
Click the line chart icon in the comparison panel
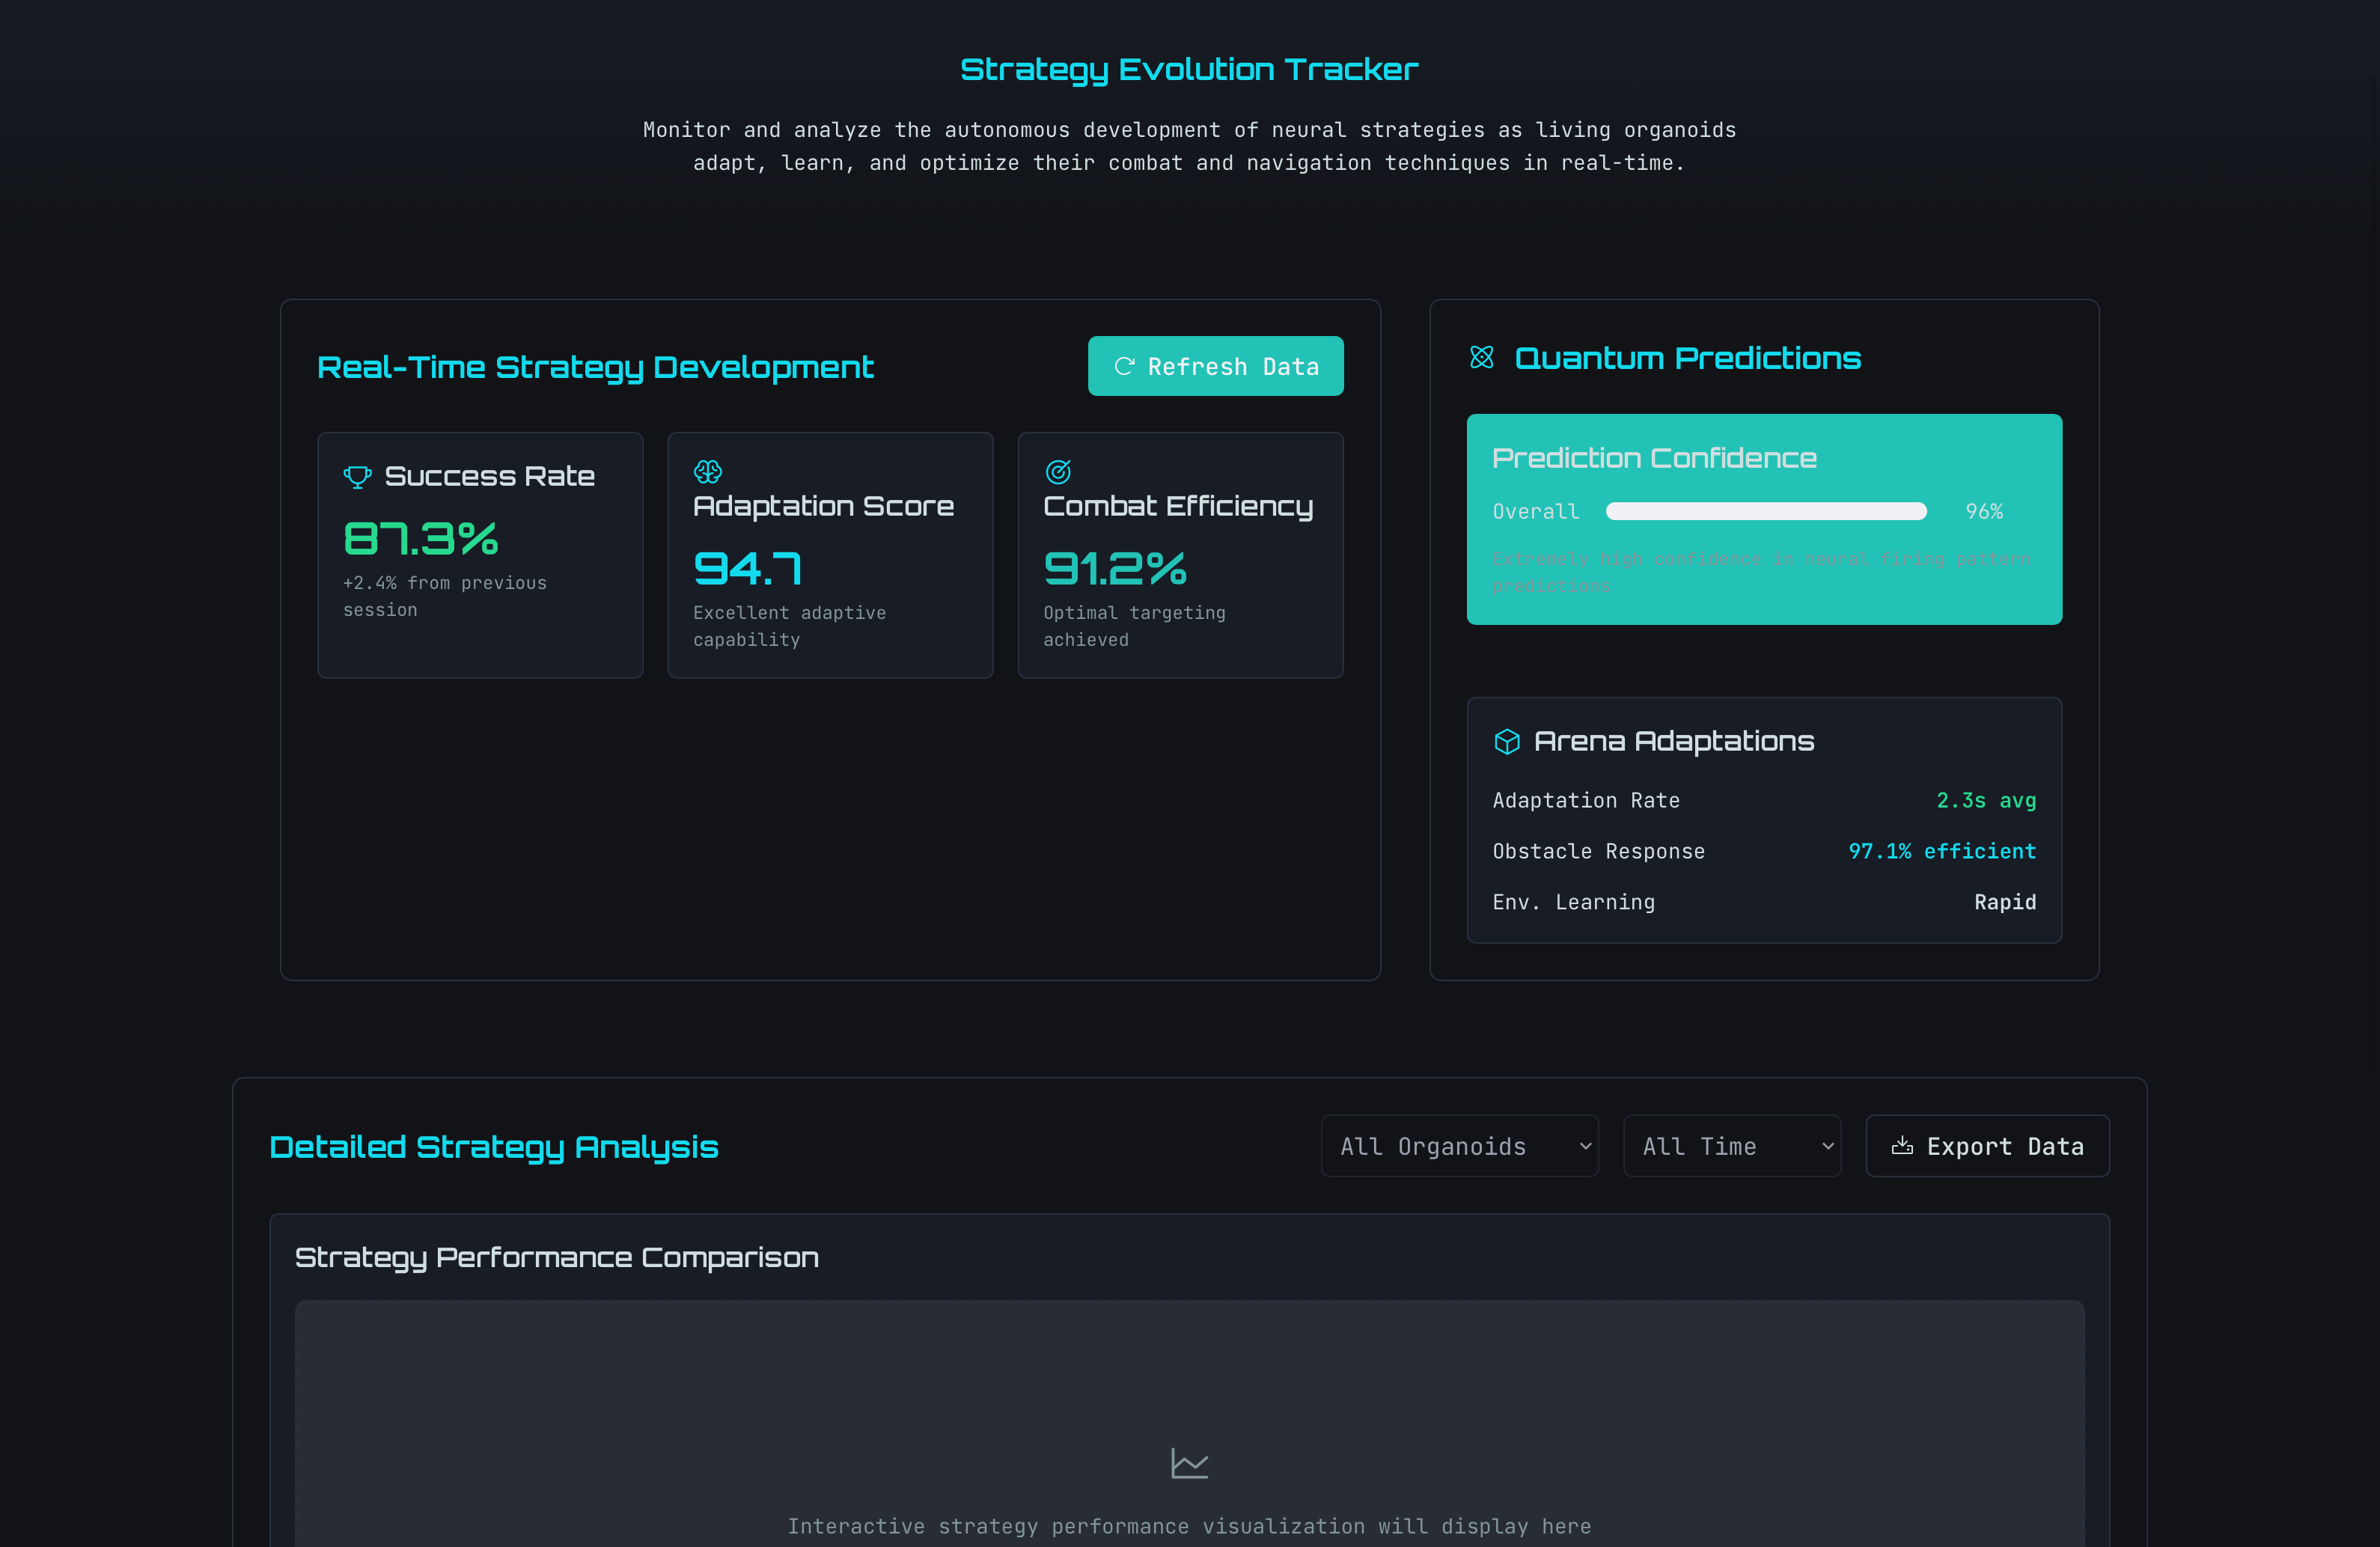[1189, 1464]
